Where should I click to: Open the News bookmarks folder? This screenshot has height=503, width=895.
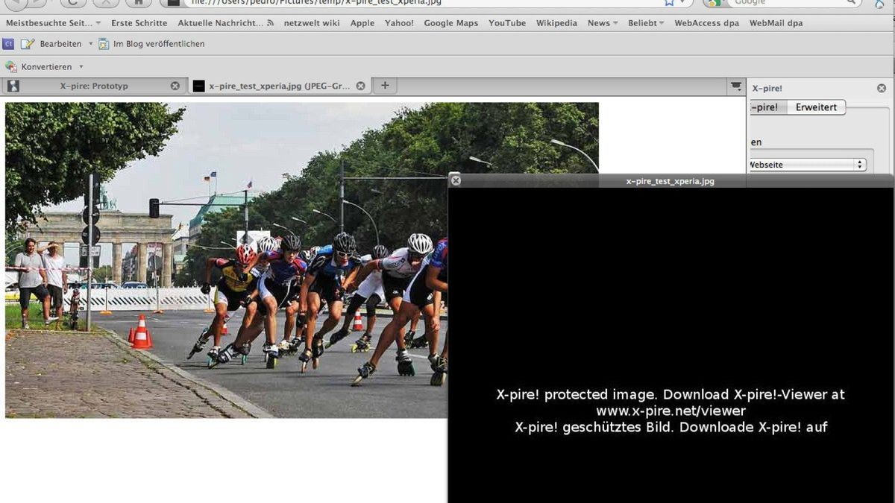603,23
